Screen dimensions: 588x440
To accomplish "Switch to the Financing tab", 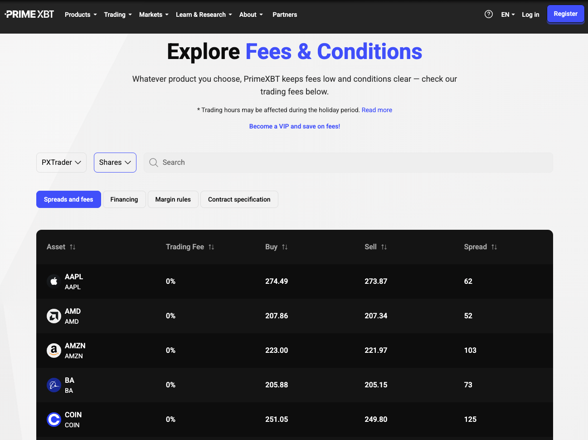I will click(x=124, y=199).
